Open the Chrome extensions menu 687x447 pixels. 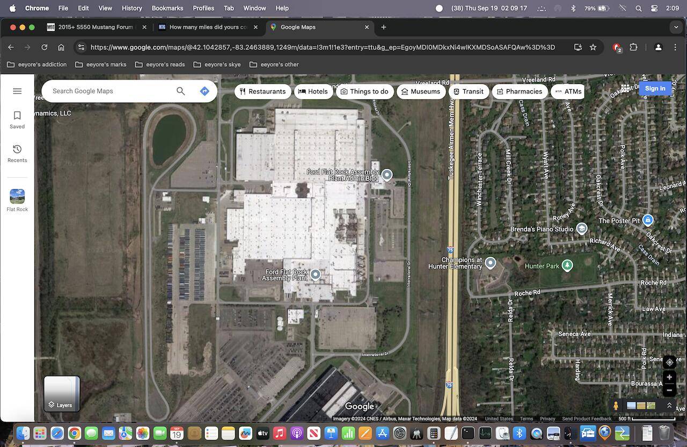pyautogui.click(x=633, y=47)
